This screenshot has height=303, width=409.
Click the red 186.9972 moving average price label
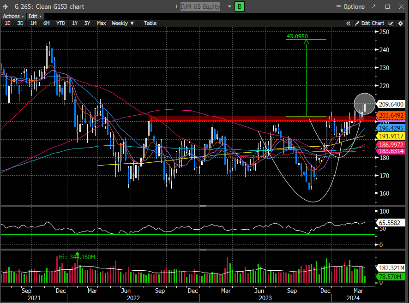pos(392,144)
